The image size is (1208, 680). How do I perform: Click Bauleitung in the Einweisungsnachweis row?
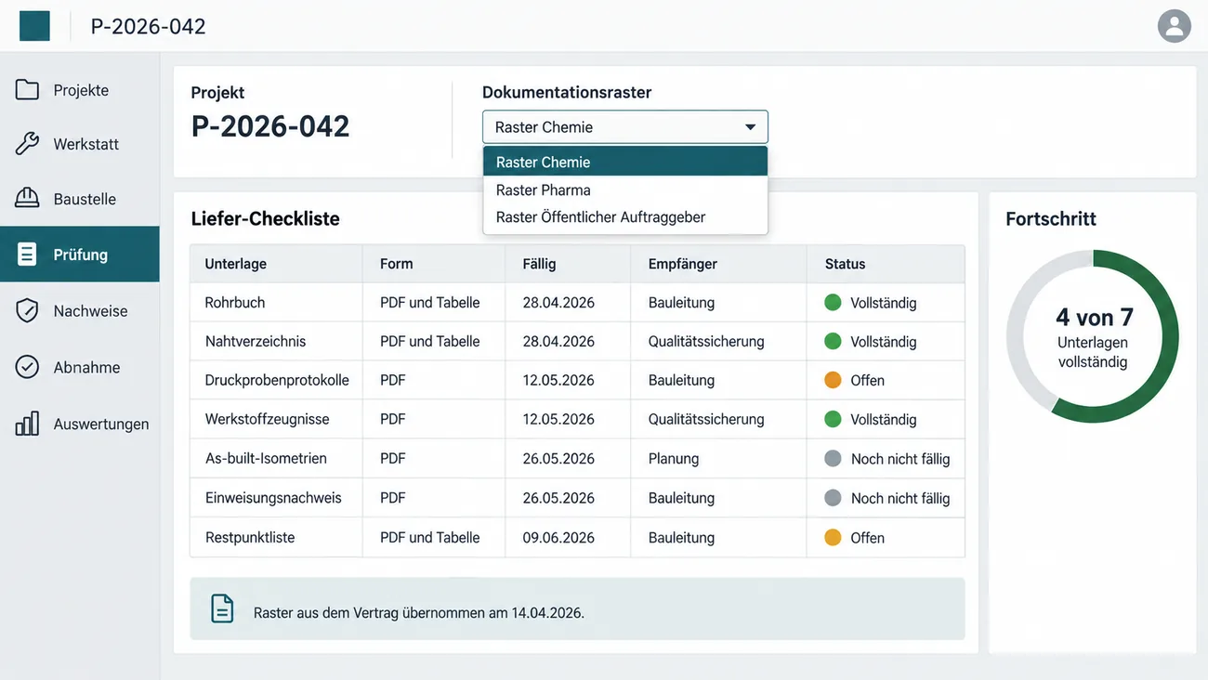point(681,499)
